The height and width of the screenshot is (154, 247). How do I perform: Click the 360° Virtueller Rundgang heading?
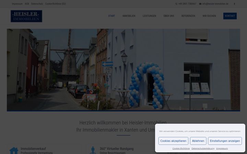(117, 149)
